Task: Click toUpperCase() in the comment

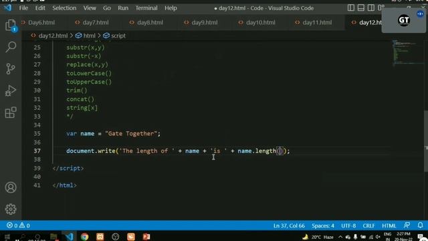Action: [89, 82]
